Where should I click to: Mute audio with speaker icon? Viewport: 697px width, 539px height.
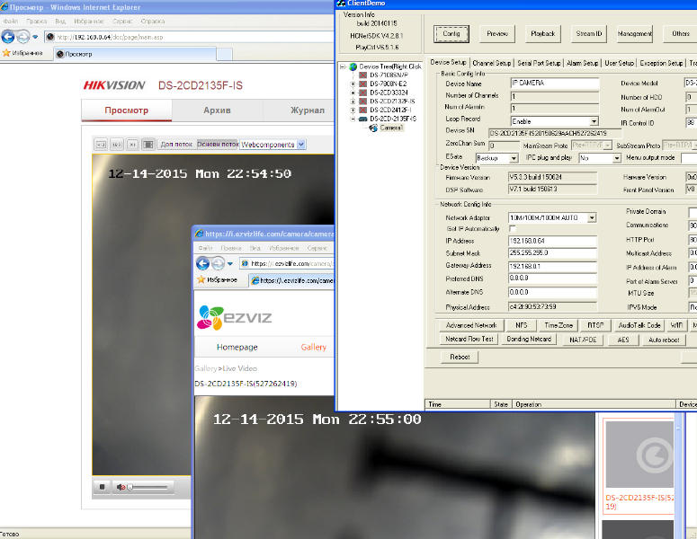[121, 487]
